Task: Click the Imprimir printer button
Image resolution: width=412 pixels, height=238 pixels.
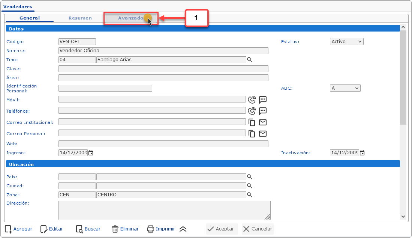Action: click(x=161, y=229)
